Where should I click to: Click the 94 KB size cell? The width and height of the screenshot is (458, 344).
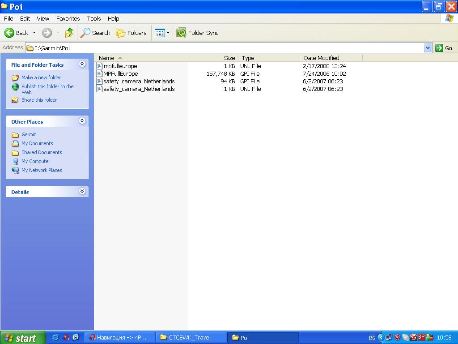[x=228, y=82]
